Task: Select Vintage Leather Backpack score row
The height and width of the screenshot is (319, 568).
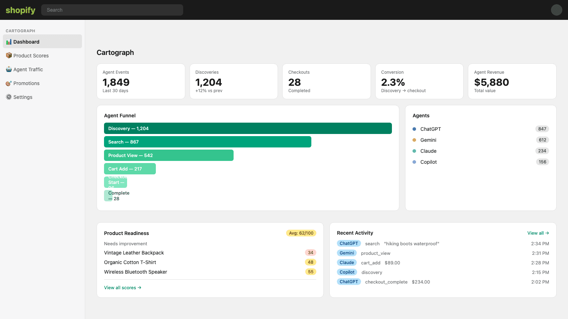Action: coord(210,253)
